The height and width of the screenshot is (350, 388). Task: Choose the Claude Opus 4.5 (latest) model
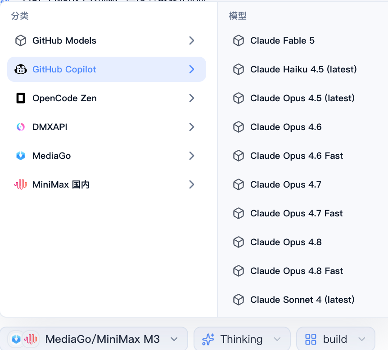pos(306,98)
